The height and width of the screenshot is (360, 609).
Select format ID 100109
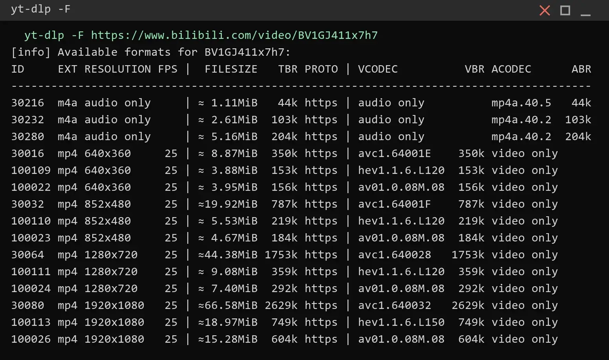click(x=31, y=170)
